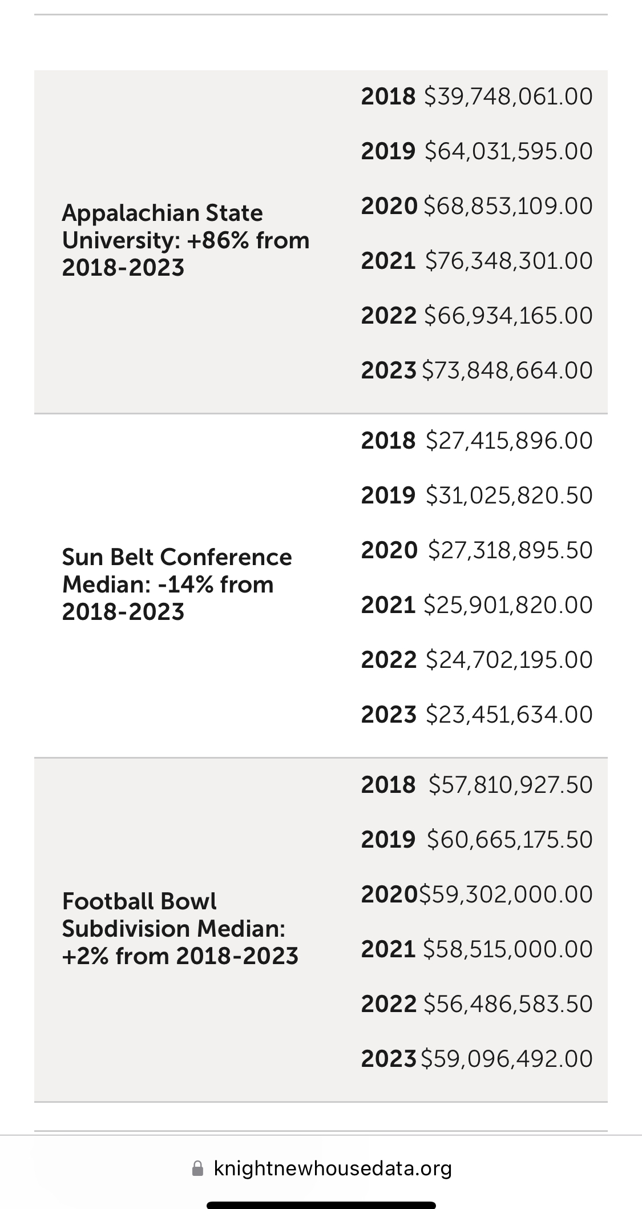Tap the knightnewhousedata.org address bar
Image resolution: width=642 pixels, height=1209 pixels.
click(x=333, y=1168)
